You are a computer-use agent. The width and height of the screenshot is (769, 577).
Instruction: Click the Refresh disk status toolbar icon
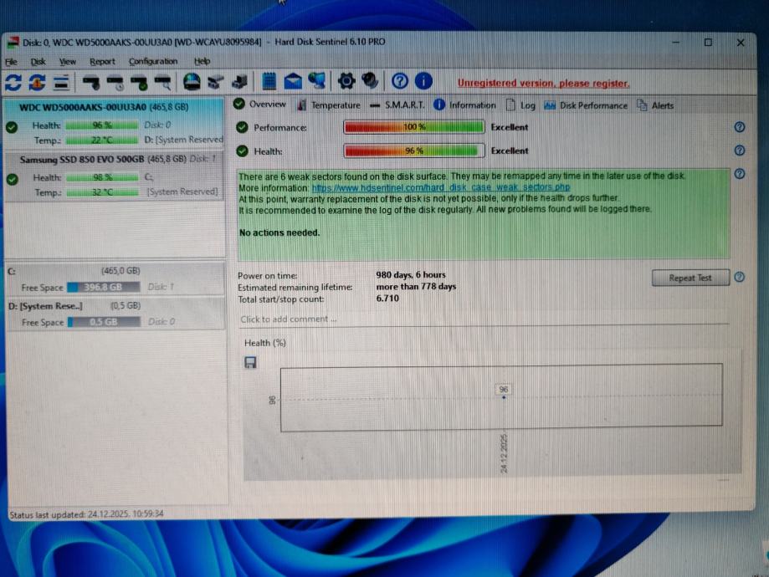(x=13, y=82)
